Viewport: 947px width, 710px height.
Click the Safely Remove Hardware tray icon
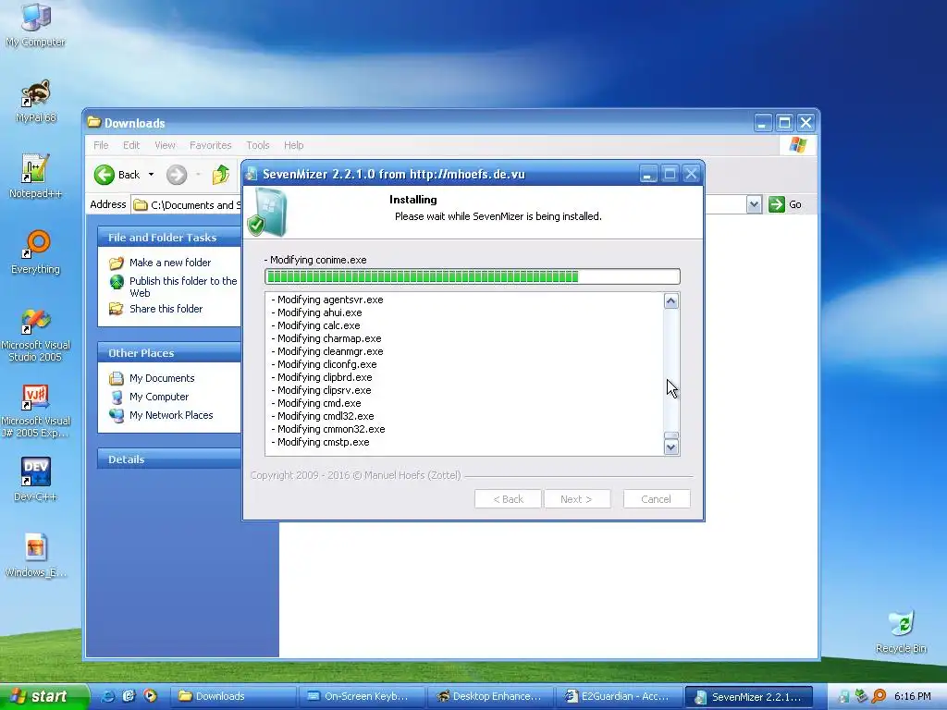click(861, 696)
